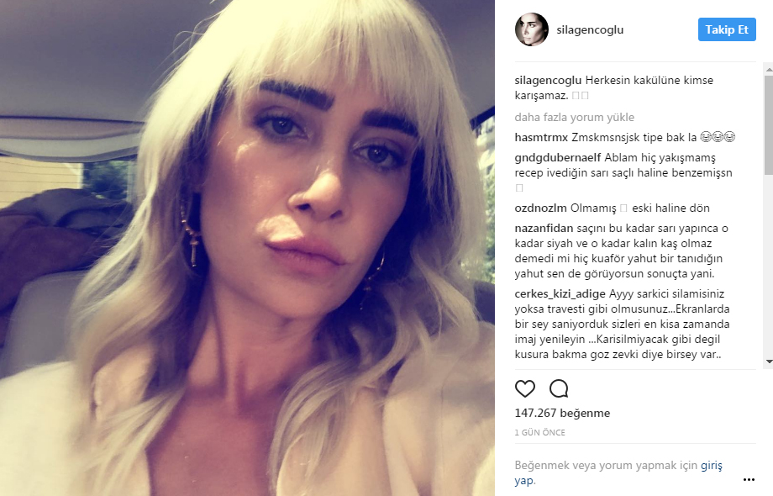
Task: Open cerkes_kizi_adige's profile link
Action: click(x=560, y=294)
